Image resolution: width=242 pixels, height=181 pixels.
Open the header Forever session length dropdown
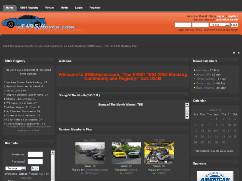coord(219,25)
